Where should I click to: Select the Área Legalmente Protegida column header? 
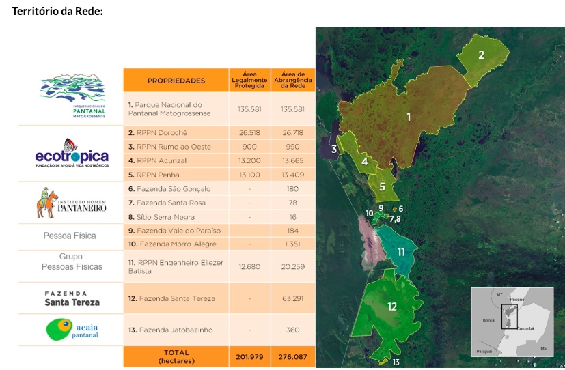pyautogui.click(x=249, y=79)
